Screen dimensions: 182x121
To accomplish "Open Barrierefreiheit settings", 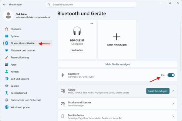I will pos(28,93).
